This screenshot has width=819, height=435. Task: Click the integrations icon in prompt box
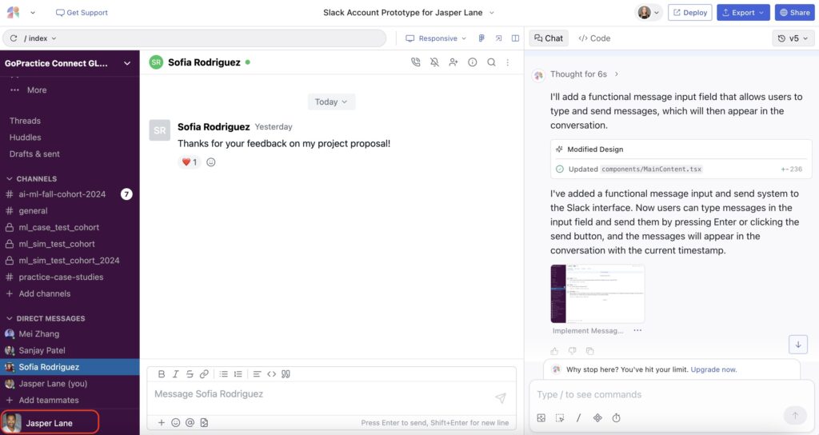597,417
